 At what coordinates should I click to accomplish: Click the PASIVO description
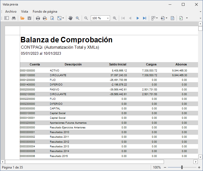point(54,90)
